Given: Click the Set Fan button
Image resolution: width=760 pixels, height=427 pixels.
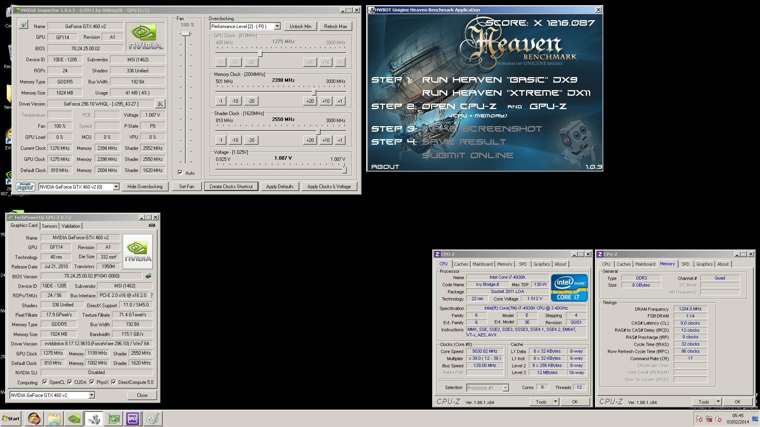Looking at the screenshot, I should (187, 187).
